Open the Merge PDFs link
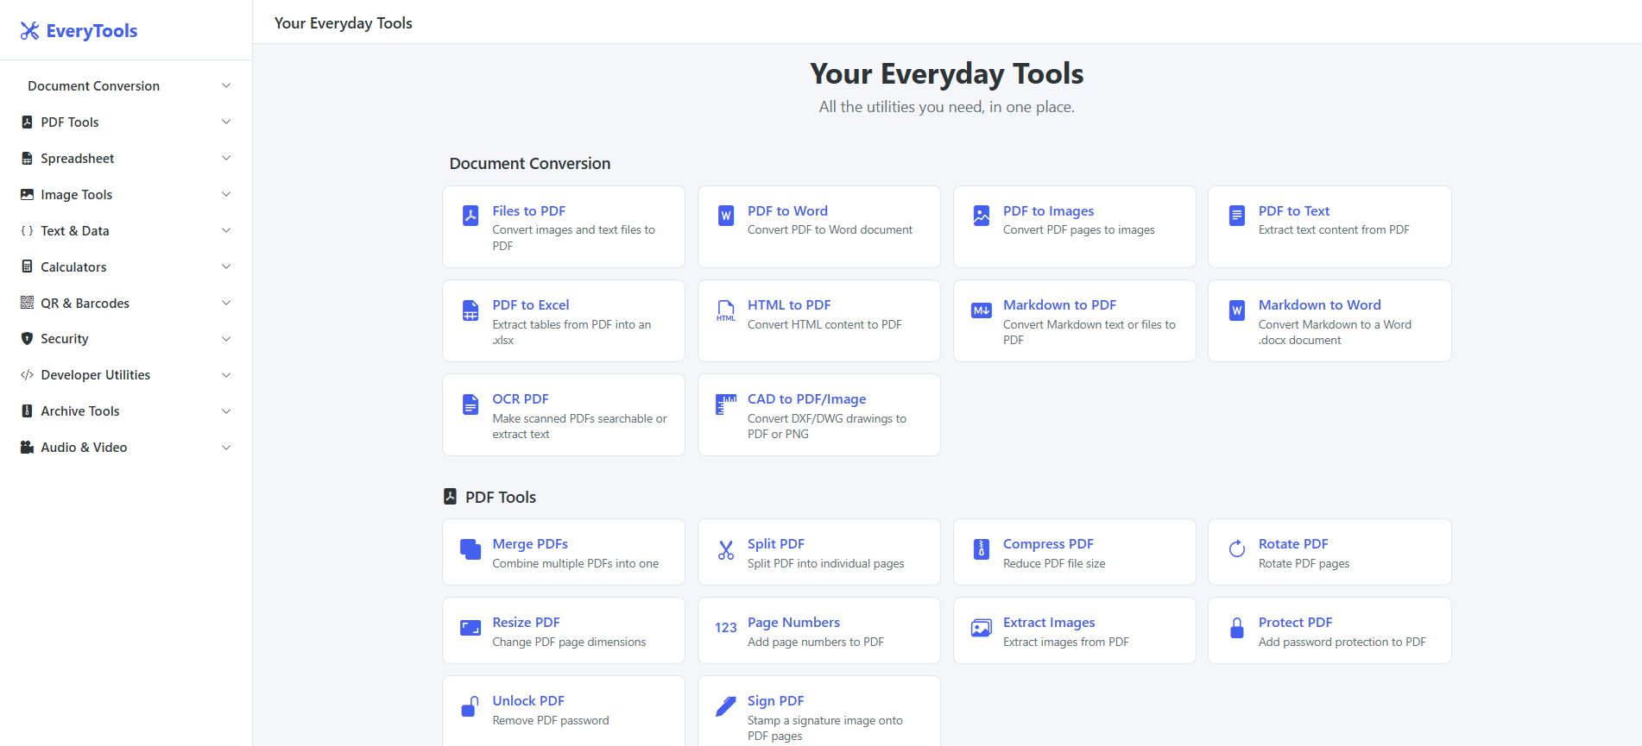The image size is (1642, 746). (x=530, y=543)
